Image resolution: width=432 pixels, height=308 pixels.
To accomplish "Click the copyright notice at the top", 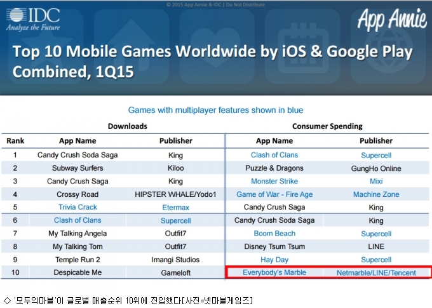I will (216, 4).
